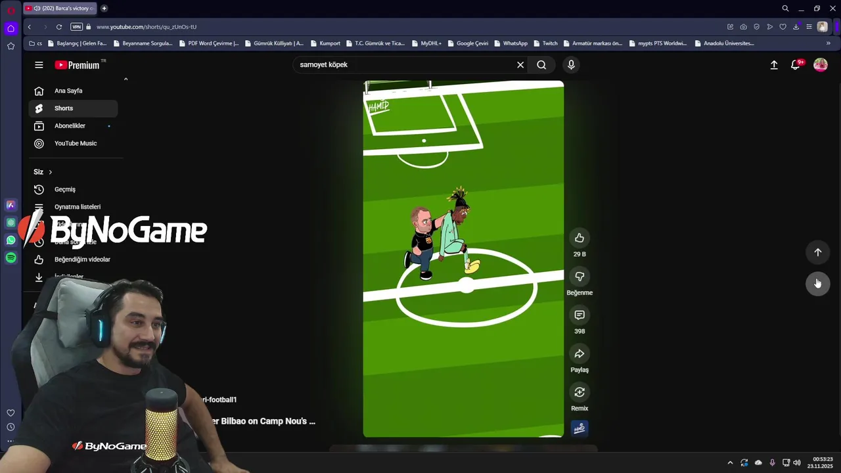Viewport: 841px width, 473px height.
Task: Expand the Siz section chevron
Action: point(50,172)
